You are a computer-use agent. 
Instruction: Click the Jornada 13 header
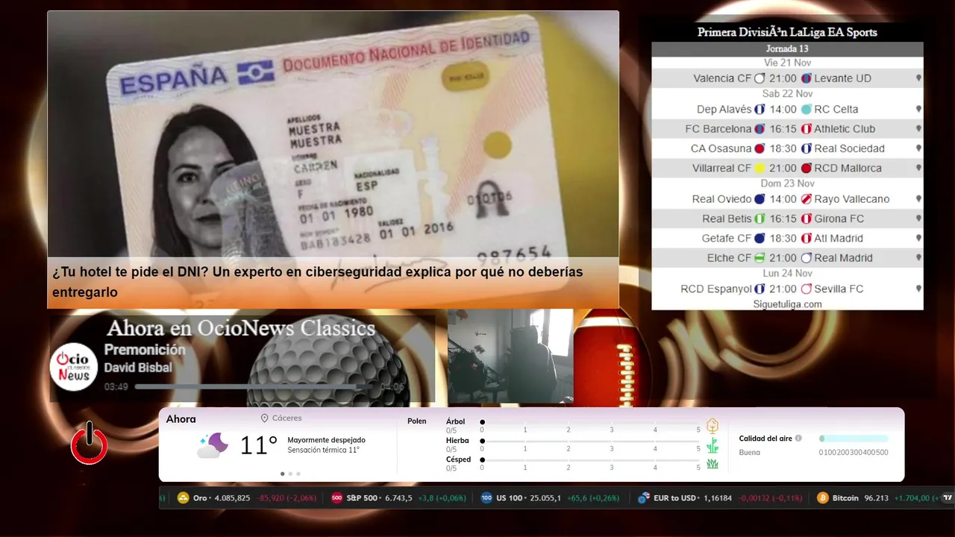click(787, 49)
